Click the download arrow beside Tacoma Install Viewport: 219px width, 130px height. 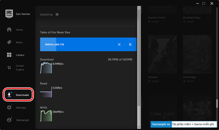pyautogui.click(x=149, y=81)
